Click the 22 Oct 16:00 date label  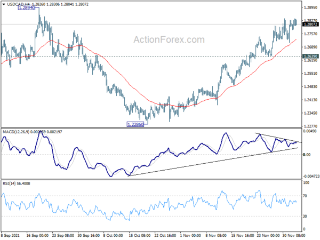click(x=165, y=236)
